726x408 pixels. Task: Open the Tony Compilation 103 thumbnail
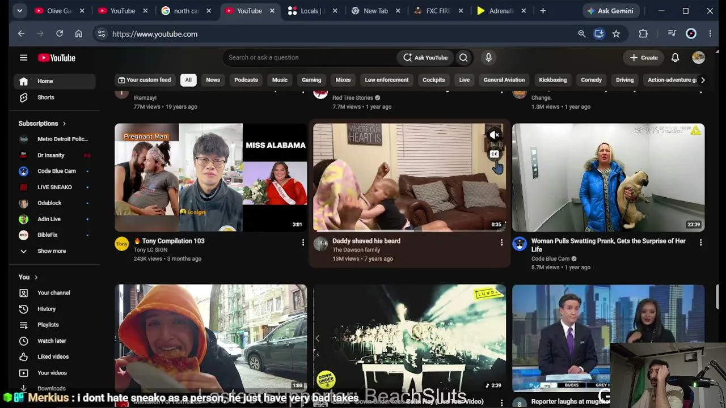point(210,177)
